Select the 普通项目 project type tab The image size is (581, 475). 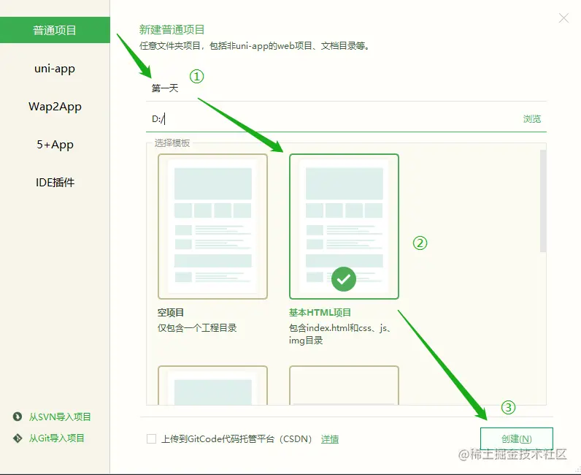(55, 30)
